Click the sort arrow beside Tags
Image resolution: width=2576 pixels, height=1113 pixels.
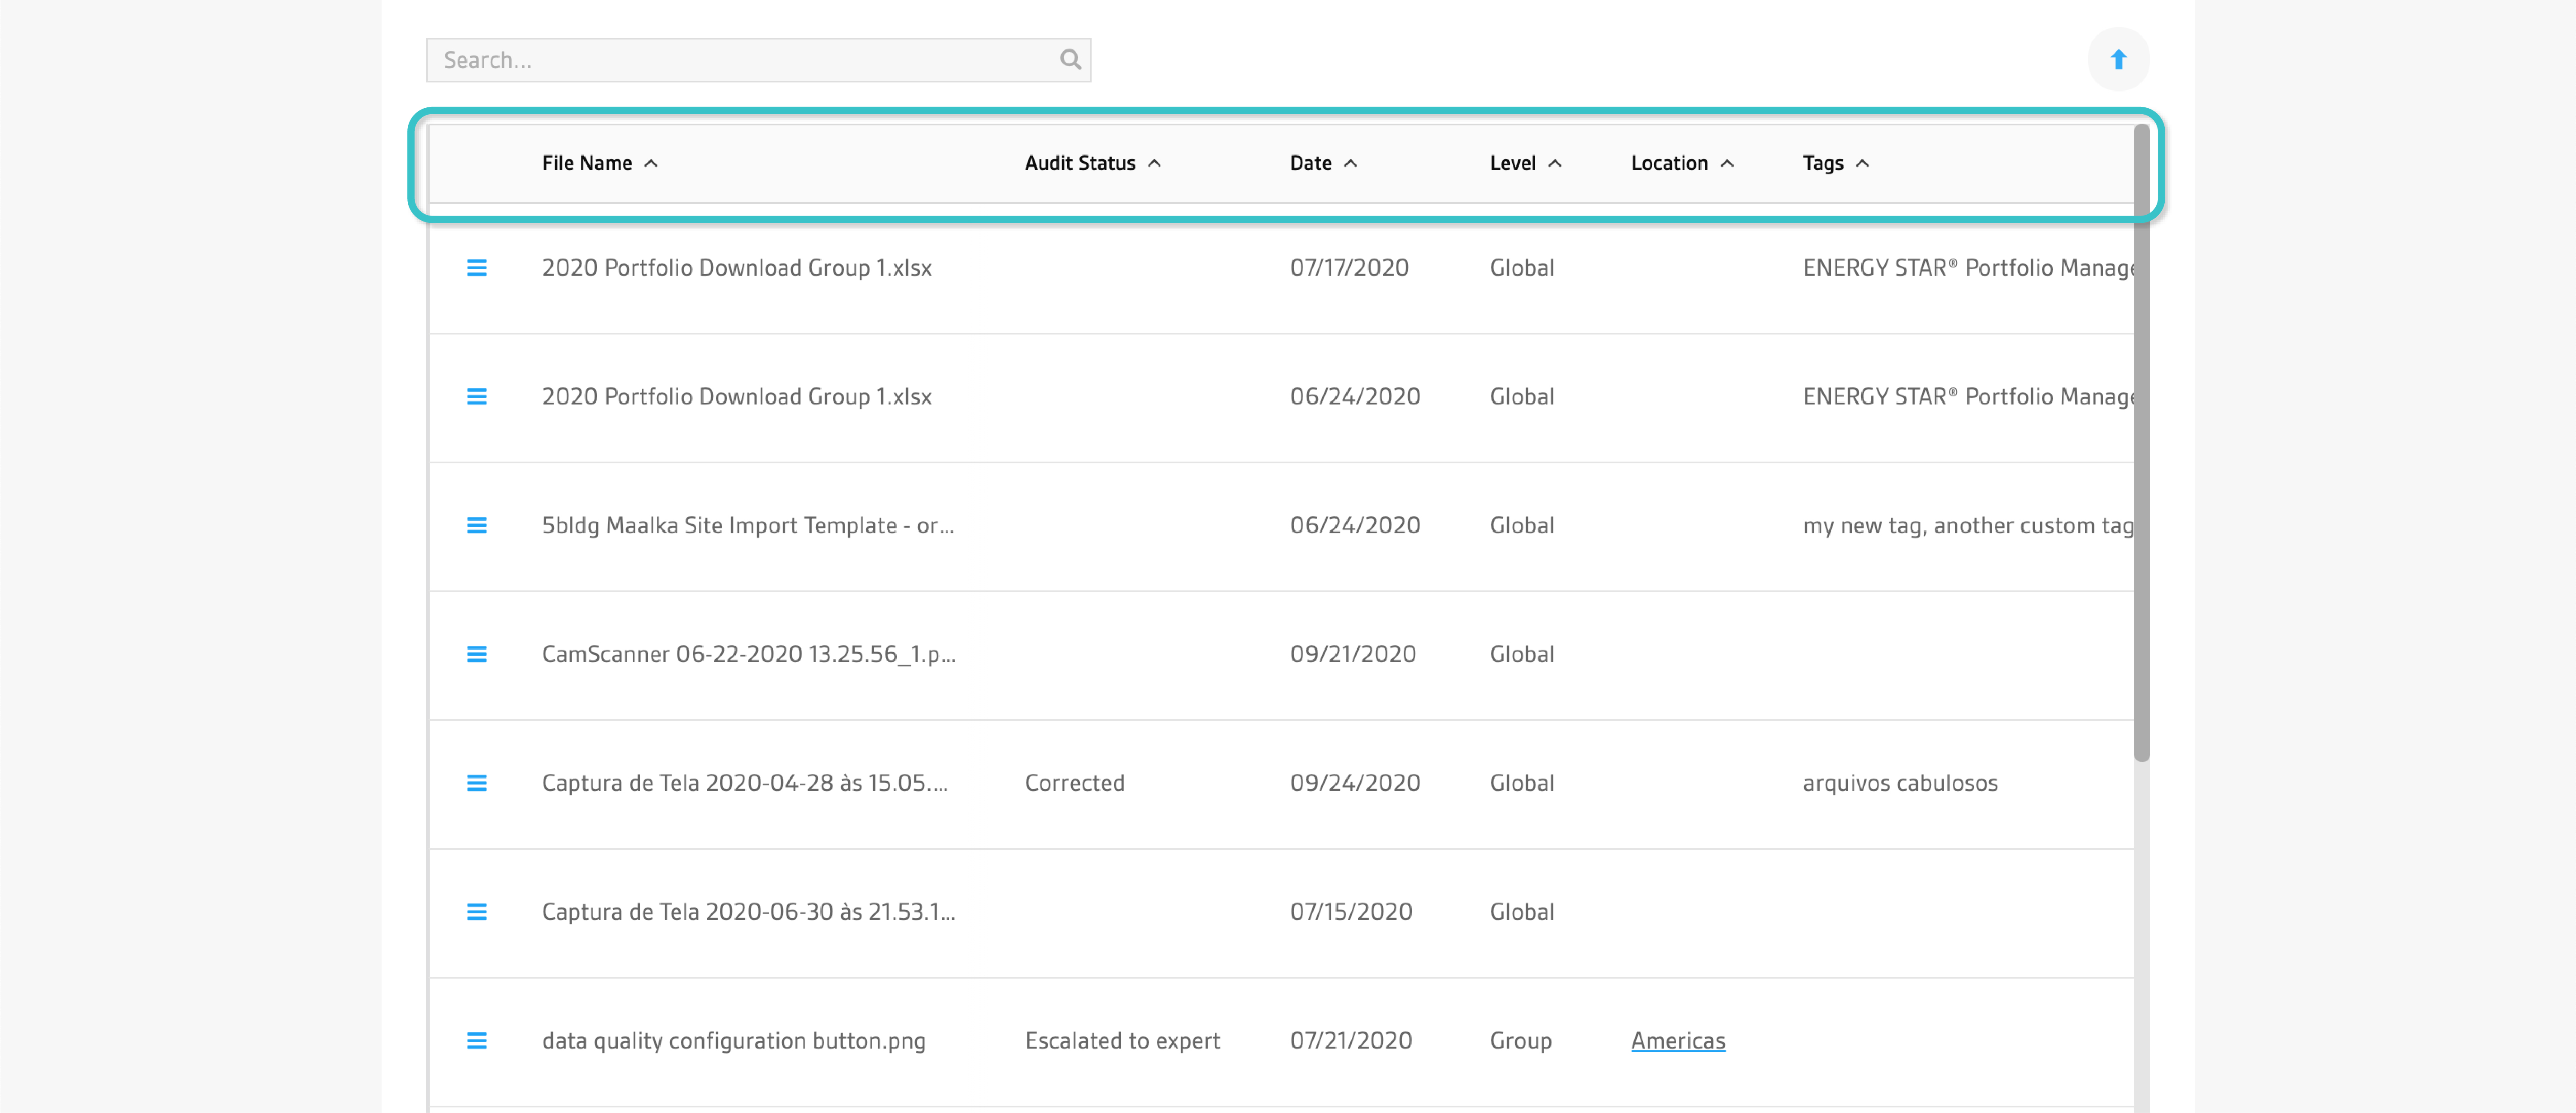[x=1862, y=164]
